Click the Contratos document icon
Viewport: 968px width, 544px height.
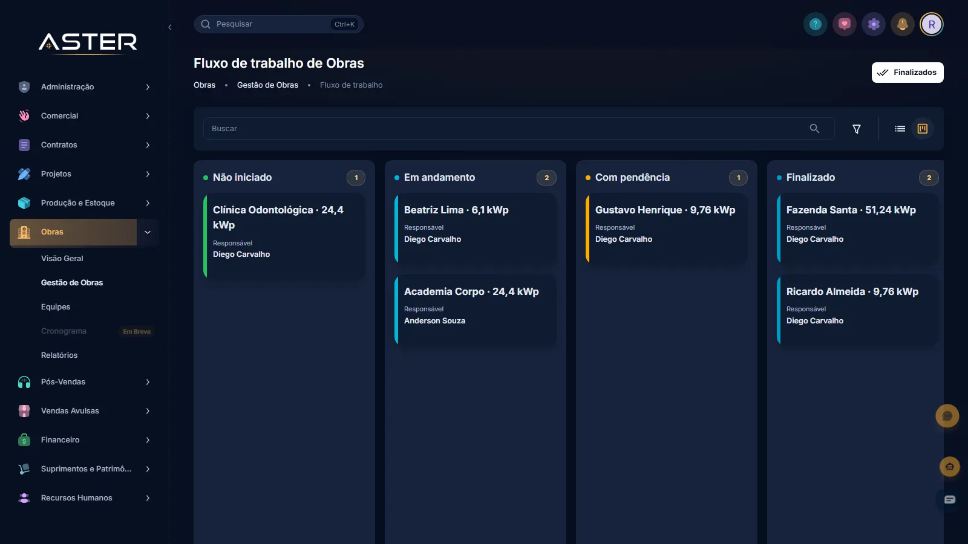click(x=24, y=145)
